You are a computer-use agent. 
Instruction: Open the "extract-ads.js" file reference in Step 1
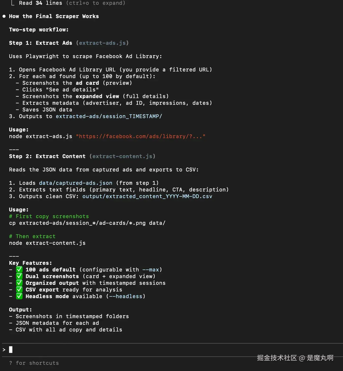click(x=102, y=43)
